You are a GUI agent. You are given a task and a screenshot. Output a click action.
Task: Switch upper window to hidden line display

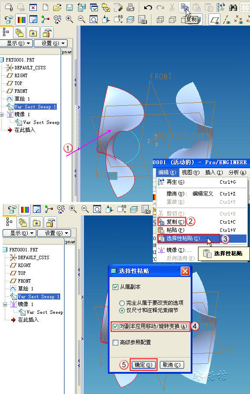(172, 20)
